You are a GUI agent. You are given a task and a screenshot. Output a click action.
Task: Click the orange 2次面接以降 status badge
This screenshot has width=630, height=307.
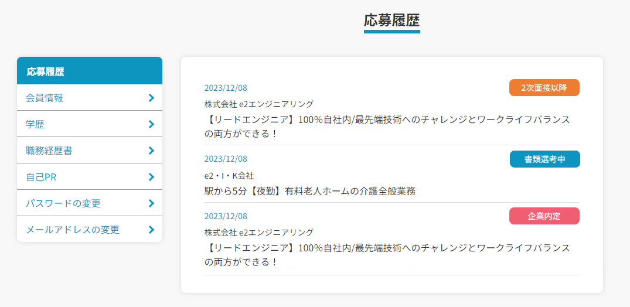[x=544, y=88]
